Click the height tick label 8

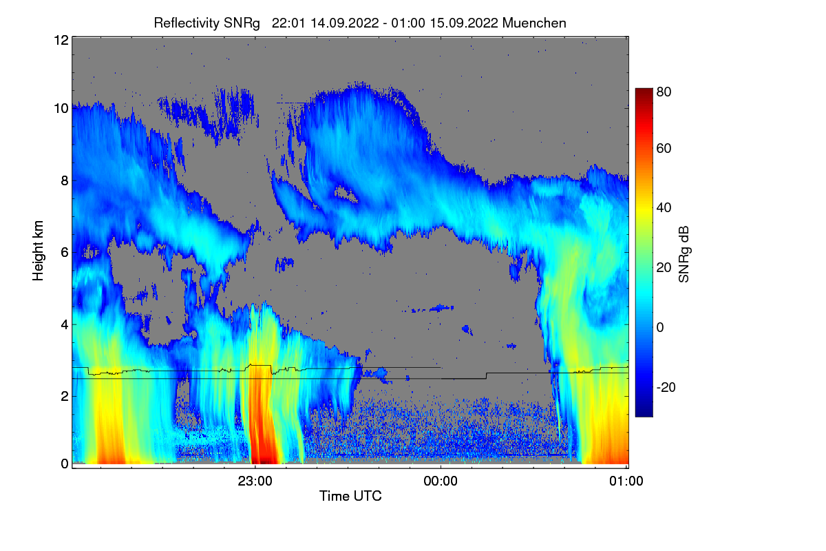pos(64,180)
